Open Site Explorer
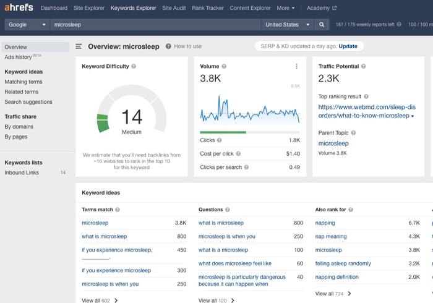The height and width of the screenshot is (303, 433). pos(89,8)
